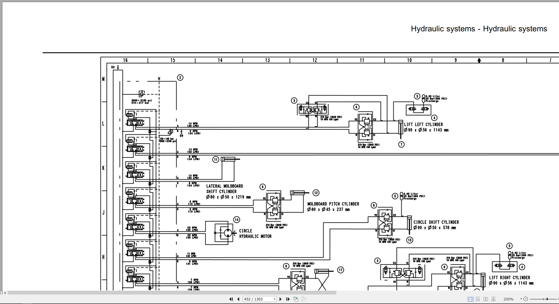Image resolution: width=559 pixels, height=304 pixels.
Task: Click the scroll left arrow of horizontal scrollbar
Action: pos(5,293)
